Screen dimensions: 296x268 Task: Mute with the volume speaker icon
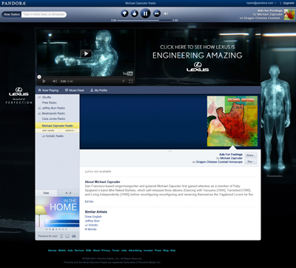[x=166, y=13]
